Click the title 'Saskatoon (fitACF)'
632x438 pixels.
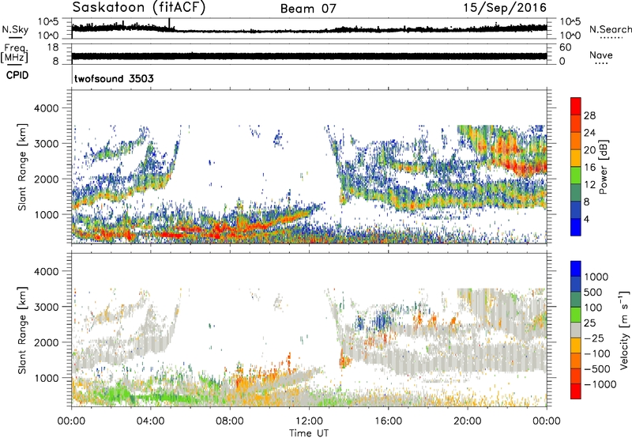coord(139,8)
